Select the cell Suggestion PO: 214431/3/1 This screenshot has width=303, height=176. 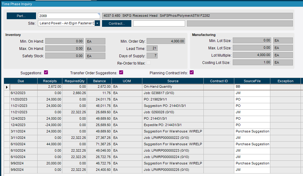(x=173, y=106)
